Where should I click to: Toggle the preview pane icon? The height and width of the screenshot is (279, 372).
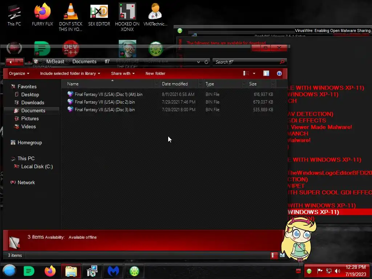pos(266,73)
